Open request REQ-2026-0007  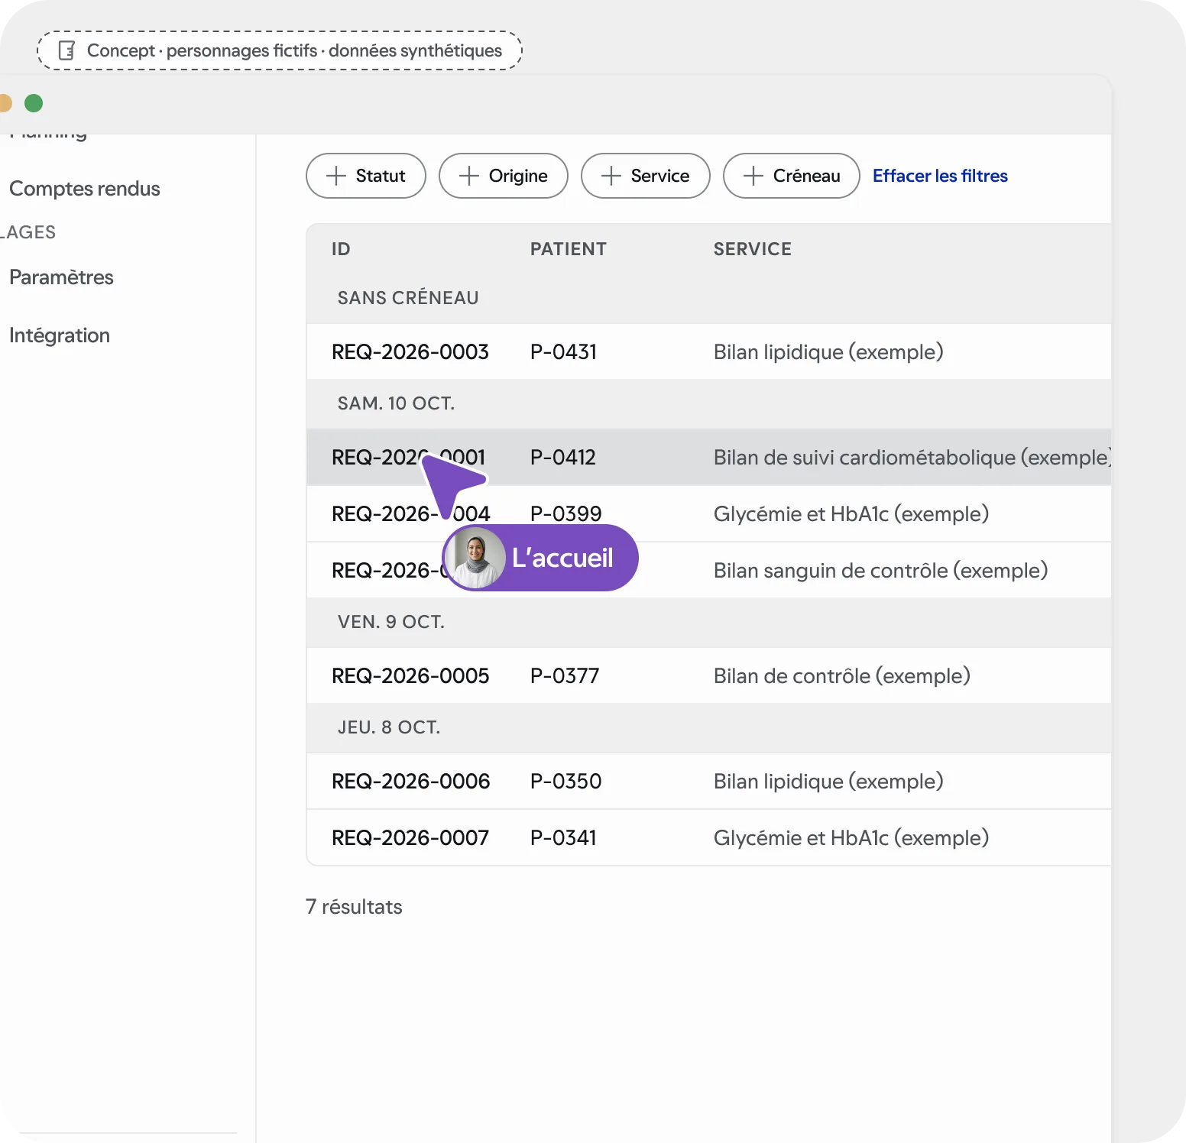(x=410, y=838)
